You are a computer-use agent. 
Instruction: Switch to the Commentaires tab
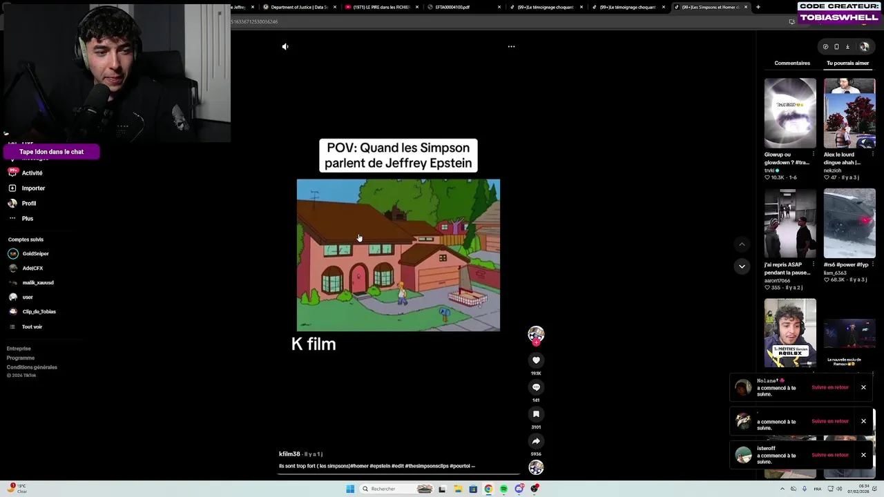(x=792, y=64)
